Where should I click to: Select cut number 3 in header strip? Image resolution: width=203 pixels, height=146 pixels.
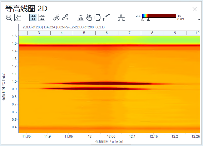click(x=39, y=33)
